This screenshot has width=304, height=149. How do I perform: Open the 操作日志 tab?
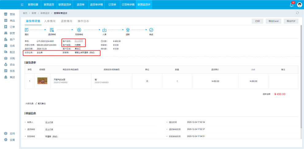[x=83, y=21]
